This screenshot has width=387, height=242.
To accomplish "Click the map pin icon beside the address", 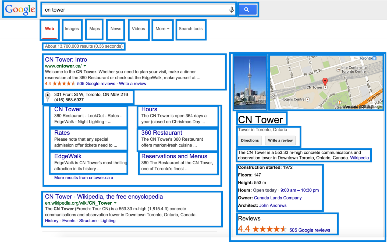I will (48, 97).
